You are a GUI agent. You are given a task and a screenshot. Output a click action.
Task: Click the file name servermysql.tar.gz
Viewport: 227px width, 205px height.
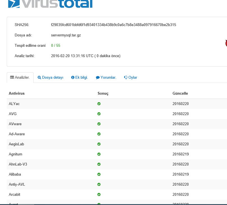click(x=66, y=35)
